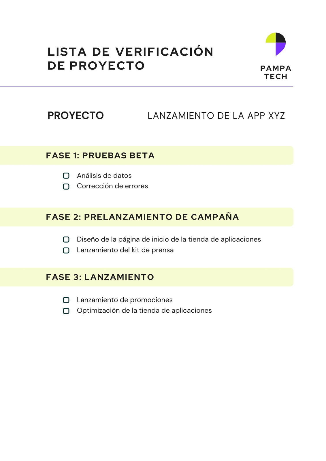Click the Lanzamiento de la App XYZ field
326x461 pixels.
[x=216, y=116]
